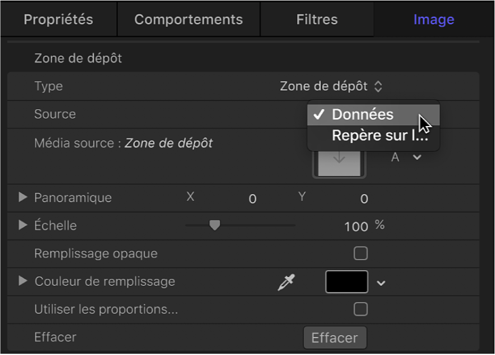Screen dimensions: 495x355
Task: Enable the Remplissage opaque checkbox
Action: (360, 253)
